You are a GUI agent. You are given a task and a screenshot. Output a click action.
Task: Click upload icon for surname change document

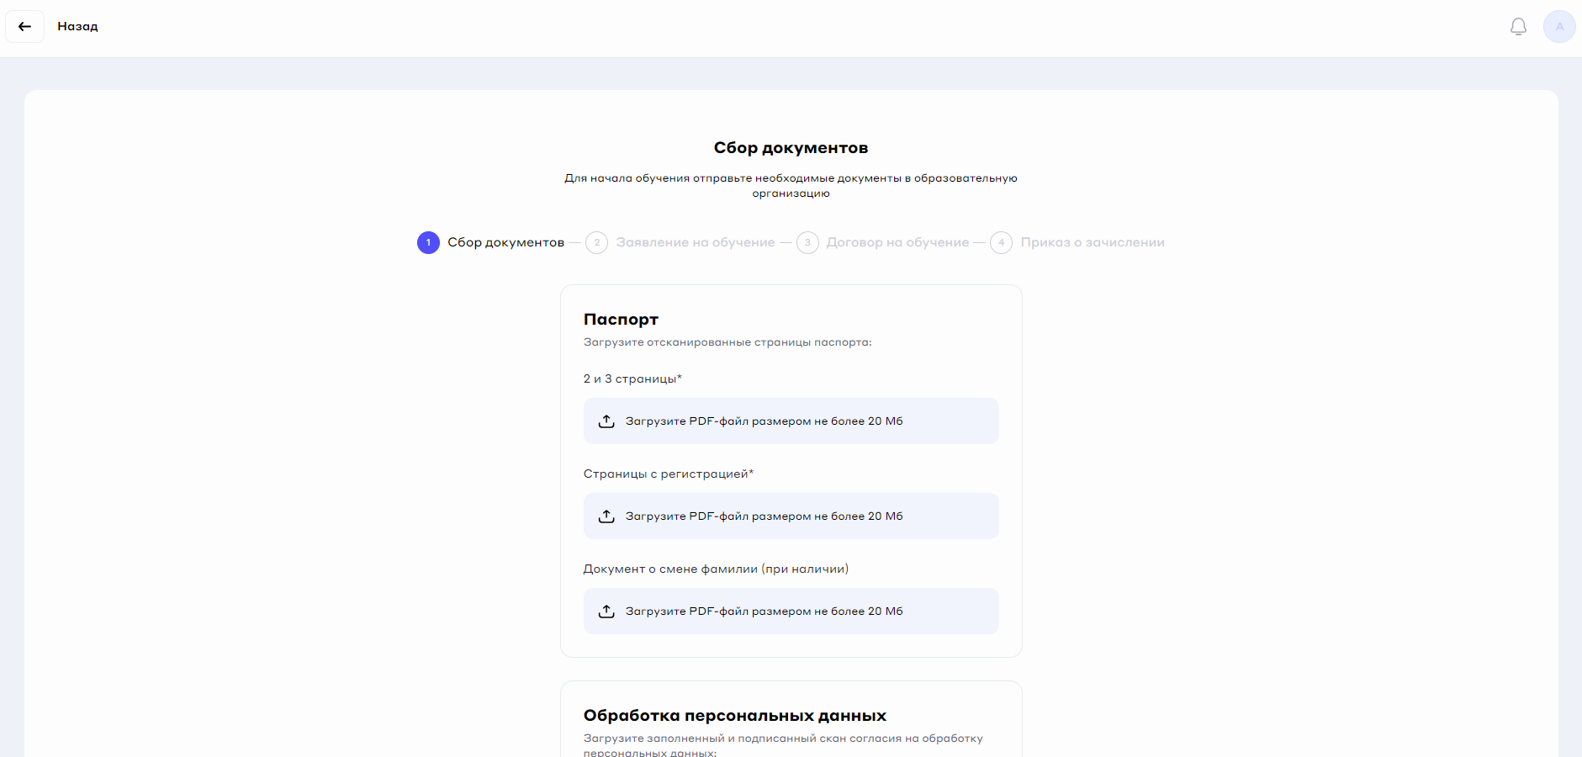(606, 611)
